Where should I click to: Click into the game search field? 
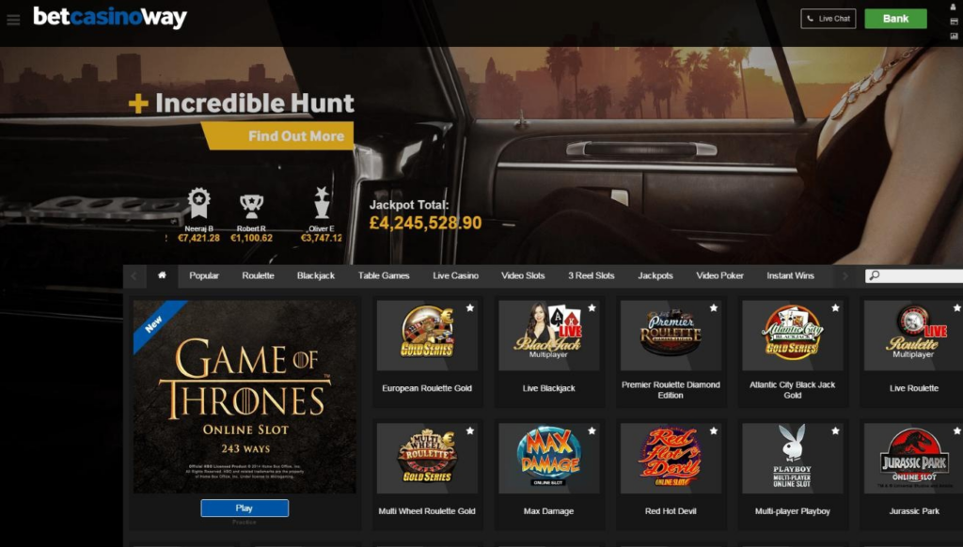click(915, 275)
